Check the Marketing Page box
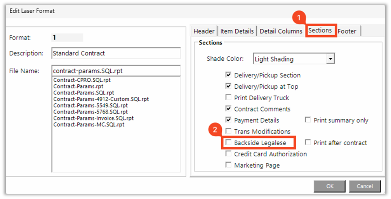 [x=229, y=165]
